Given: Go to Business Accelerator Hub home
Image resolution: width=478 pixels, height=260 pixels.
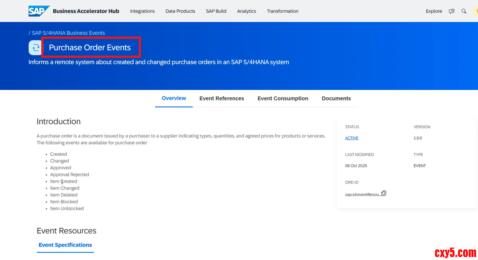Looking at the screenshot, I should click(86, 11).
